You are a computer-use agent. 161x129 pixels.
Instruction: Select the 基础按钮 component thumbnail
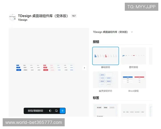[x=105, y=56]
